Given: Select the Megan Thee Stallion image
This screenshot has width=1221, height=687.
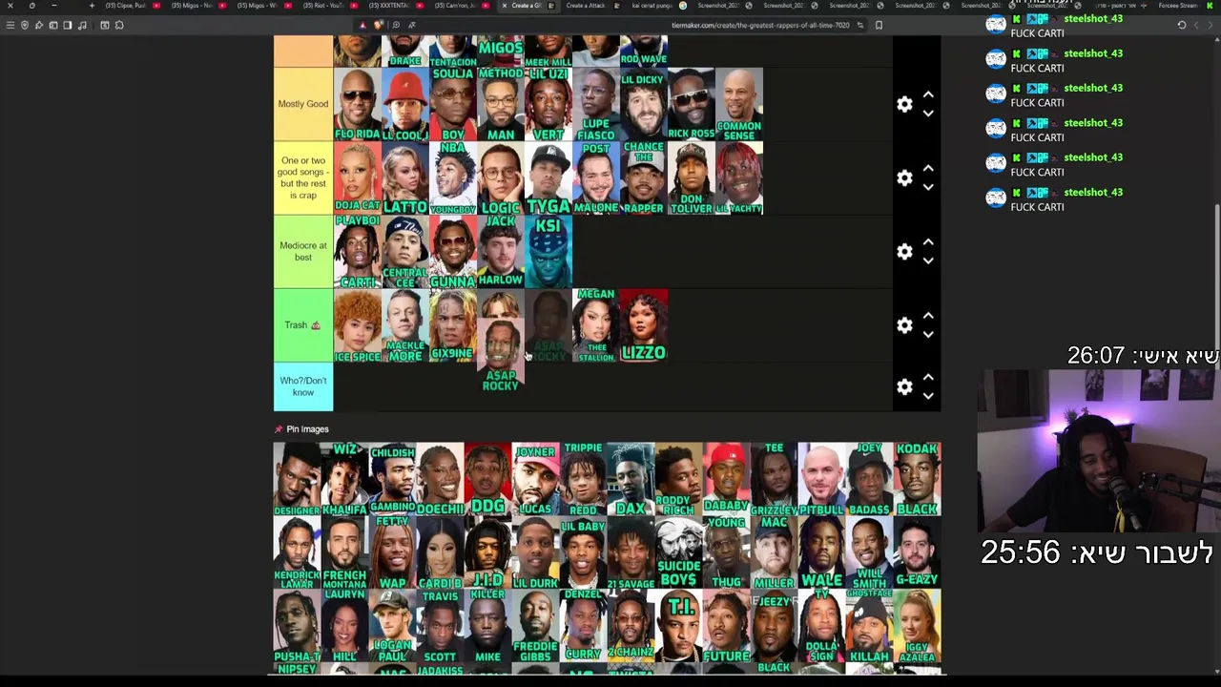Looking at the screenshot, I should (x=596, y=325).
